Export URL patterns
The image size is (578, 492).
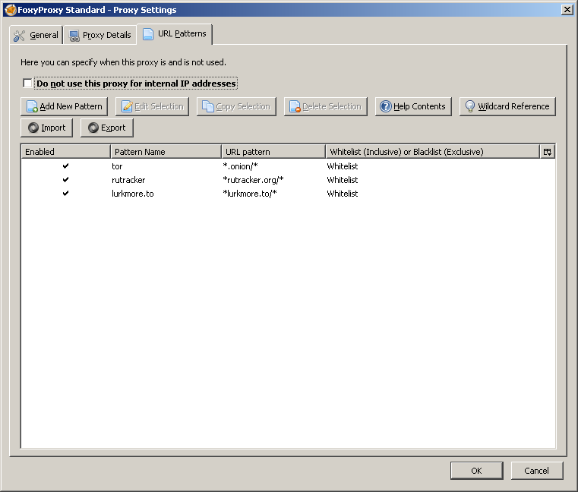tap(107, 128)
